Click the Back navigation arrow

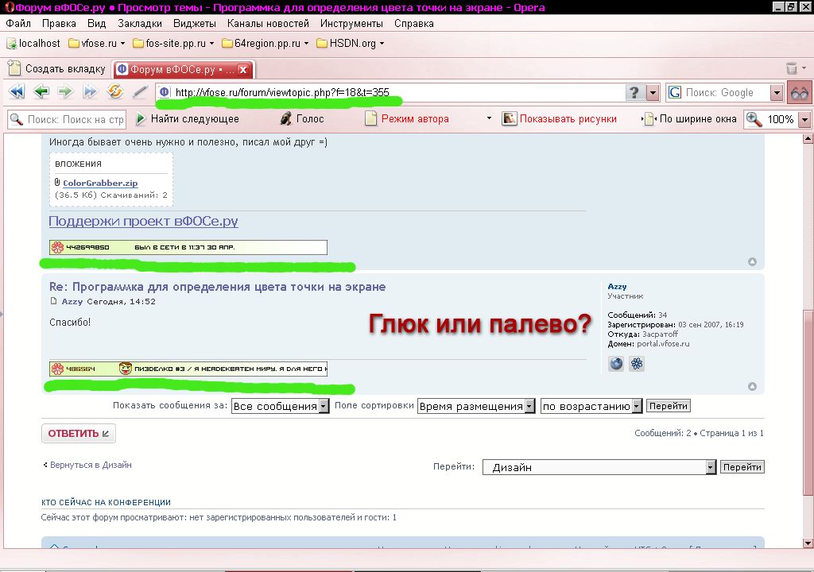[x=41, y=92]
